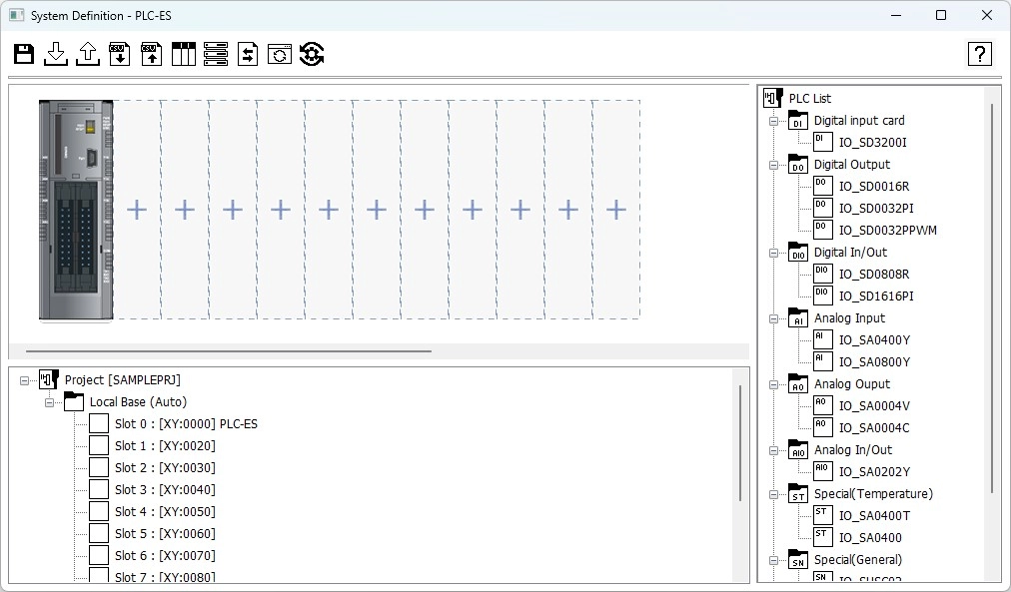
Task: Collapse the Analog Input group
Action: point(773,318)
